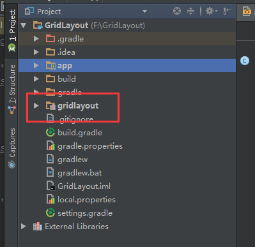This screenshot has height=247, width=255.
Task: Click the gradlew.bat file icon
Action: [x=50, y=172]
